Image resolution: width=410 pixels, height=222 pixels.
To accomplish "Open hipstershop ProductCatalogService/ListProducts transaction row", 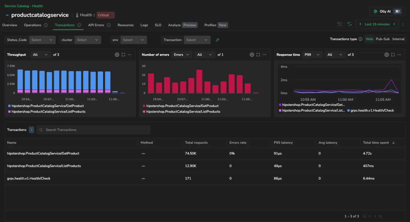I will [x=205, y=166].
